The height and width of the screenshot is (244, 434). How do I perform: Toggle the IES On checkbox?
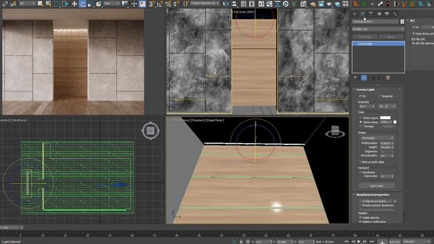click(414, 27)
